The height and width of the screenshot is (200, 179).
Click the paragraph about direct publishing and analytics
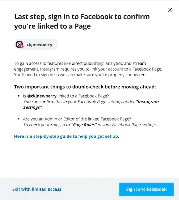coord(88,69)
